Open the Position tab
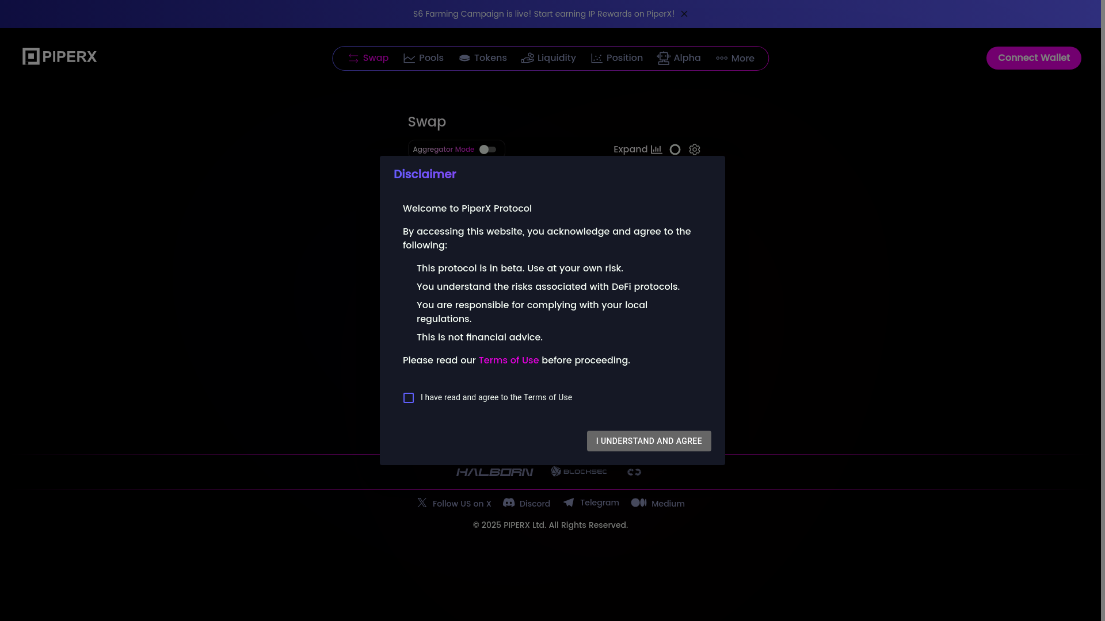The height and width of the screenshot is (621, 1105). pyautogui.click(x=617, y=58)
